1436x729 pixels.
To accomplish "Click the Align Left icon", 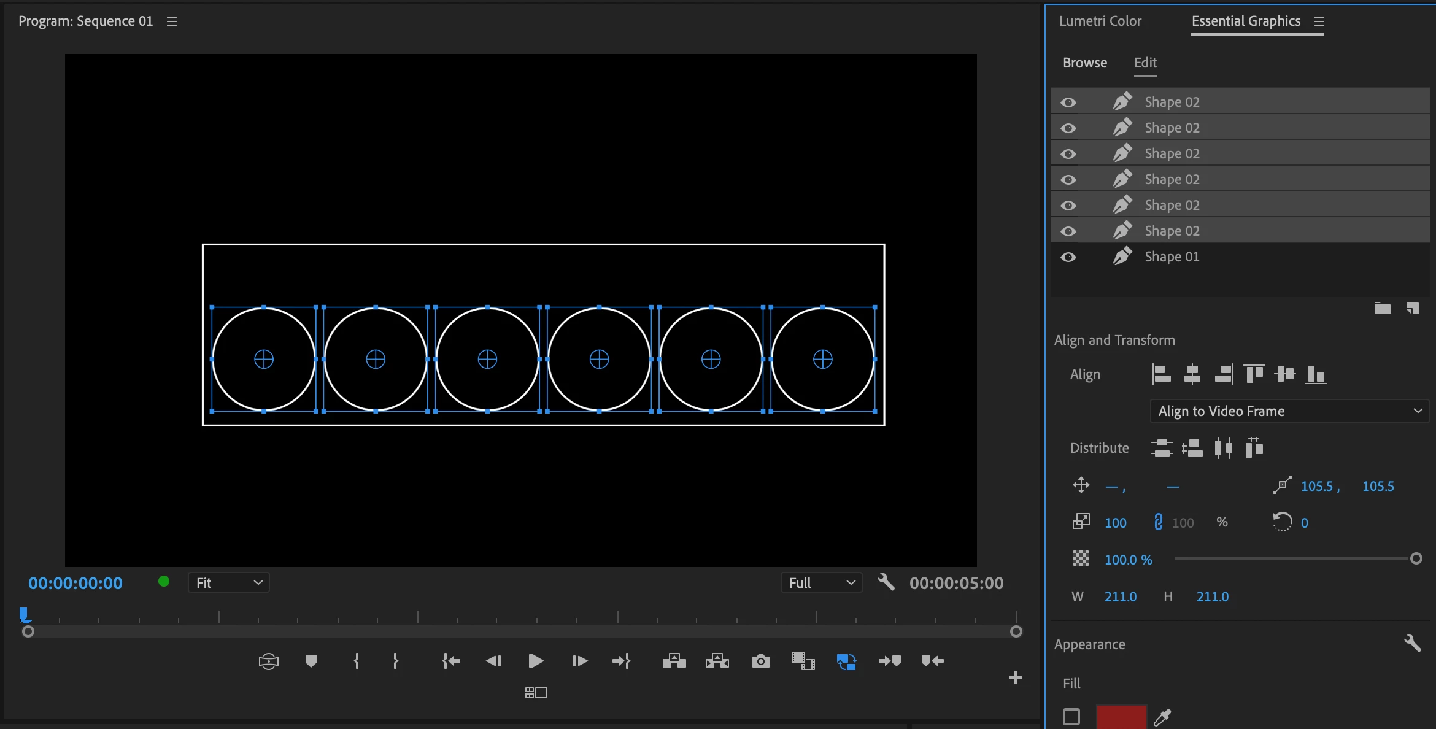I will pyautogui.click(x=1161, y=374).
